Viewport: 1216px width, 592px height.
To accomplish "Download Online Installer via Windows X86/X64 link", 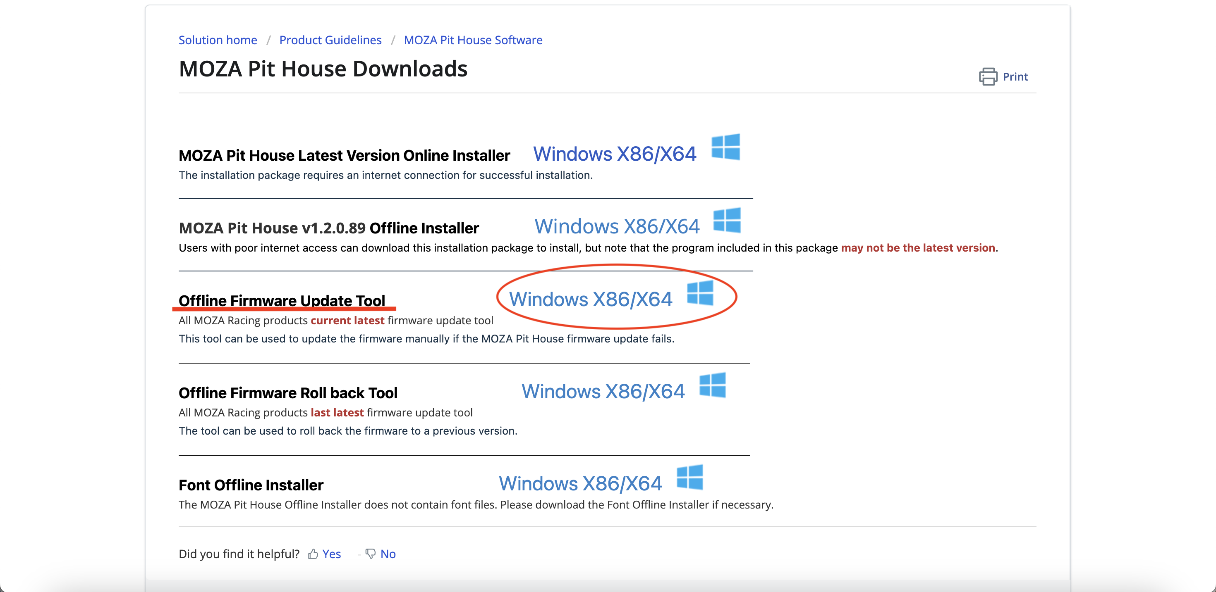I will (x=614, y=154).
